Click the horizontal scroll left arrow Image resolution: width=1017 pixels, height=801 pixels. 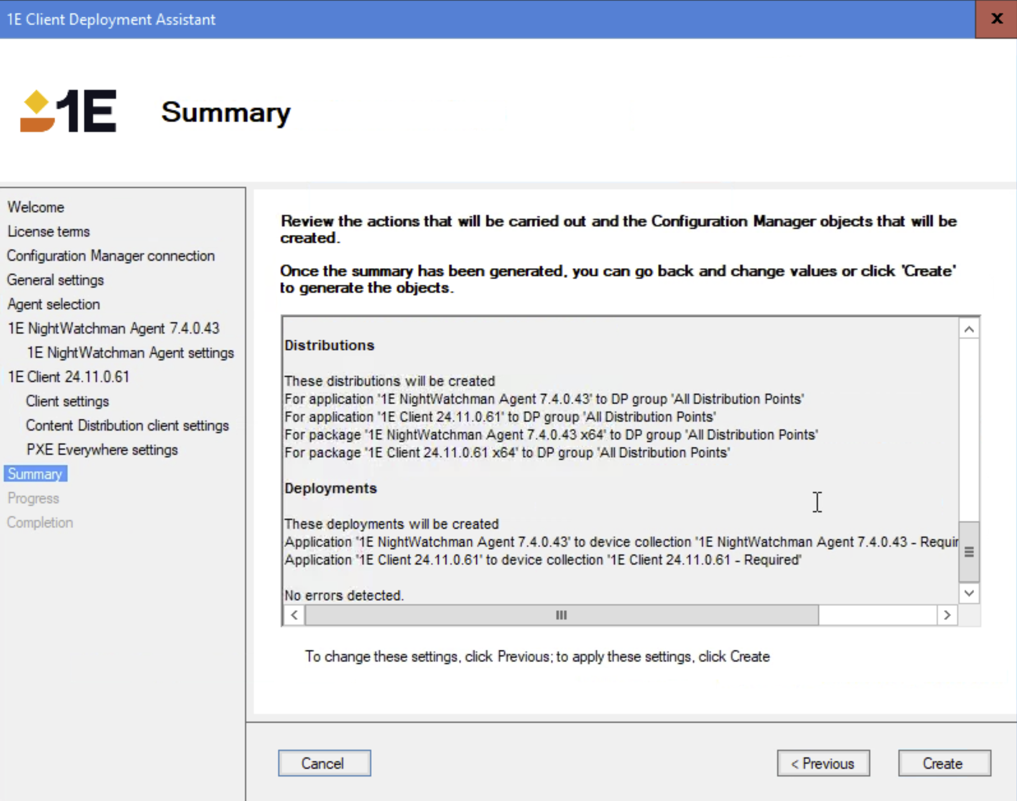pyautogui.click(x=294, y=615)
